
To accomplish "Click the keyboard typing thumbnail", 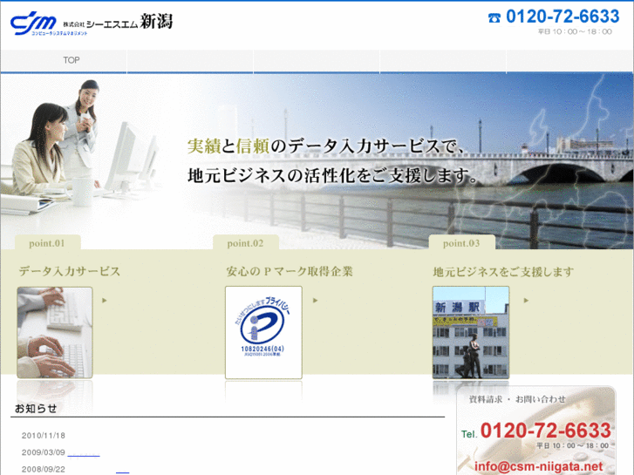I will 55,333.
